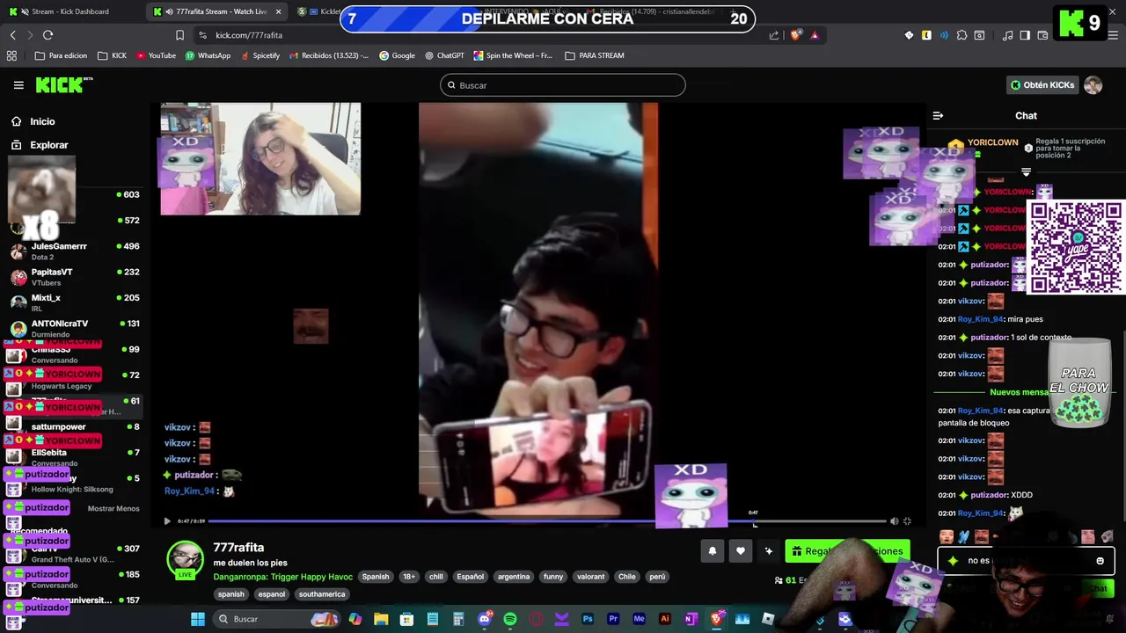Open browser extensions puzzle icon
This screenshot has height=633, width=1126.
(961, 35)
